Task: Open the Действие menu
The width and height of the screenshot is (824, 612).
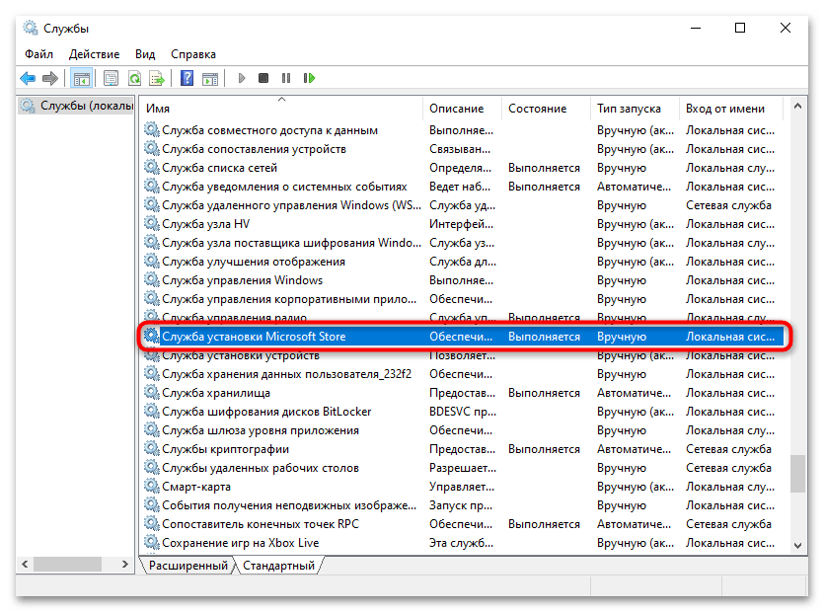Action: point(94,54)
